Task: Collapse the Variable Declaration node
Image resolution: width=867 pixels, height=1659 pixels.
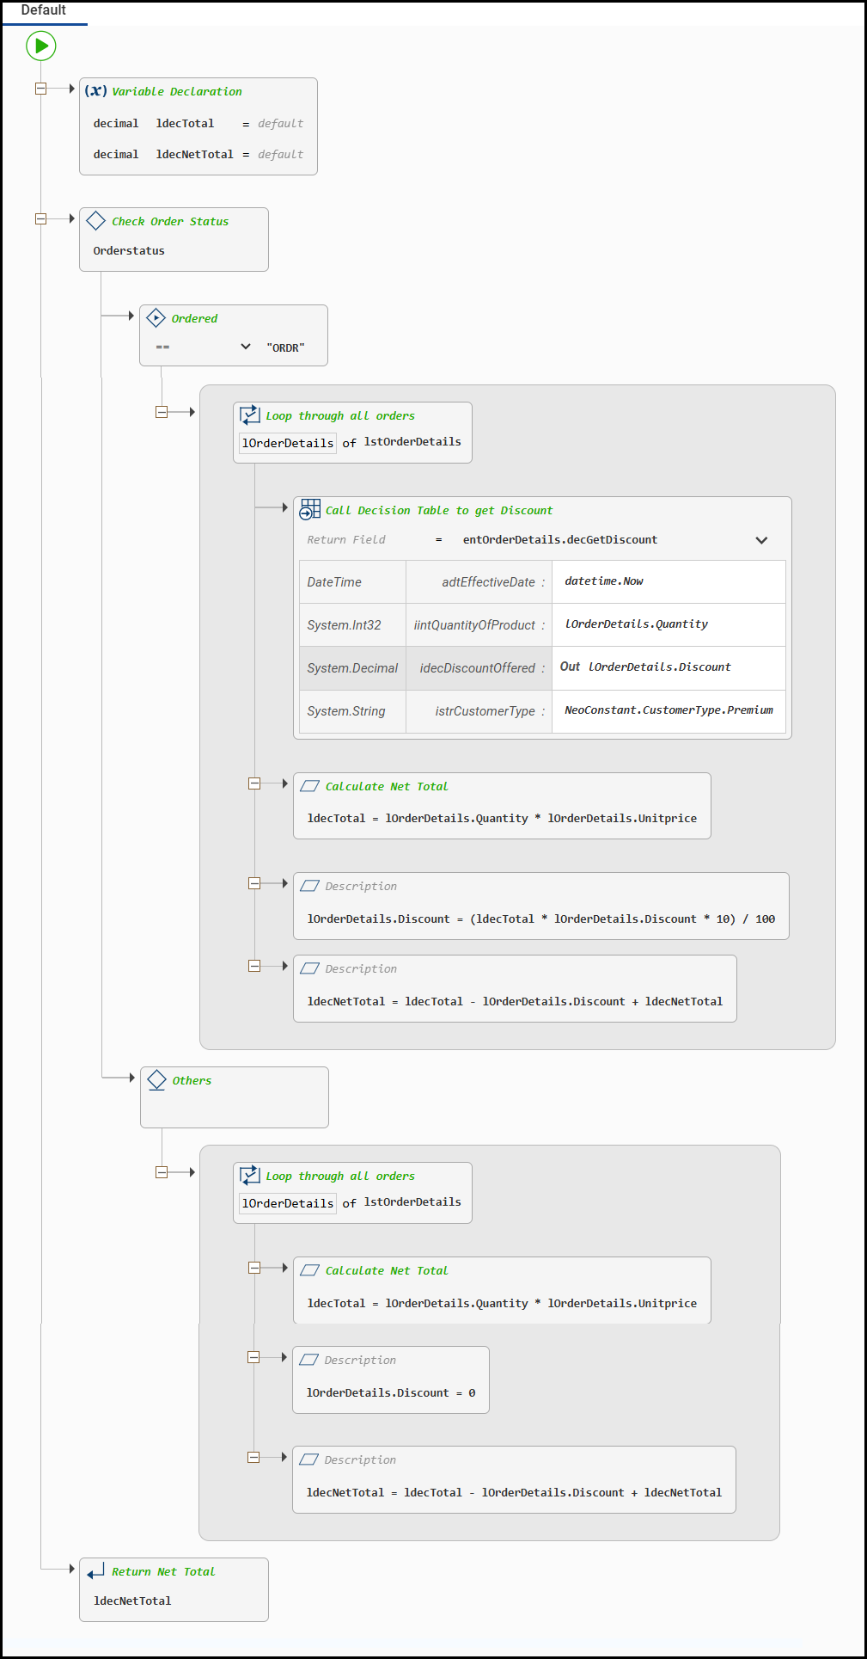Action: pyautogui.click(x=40, y=89)
